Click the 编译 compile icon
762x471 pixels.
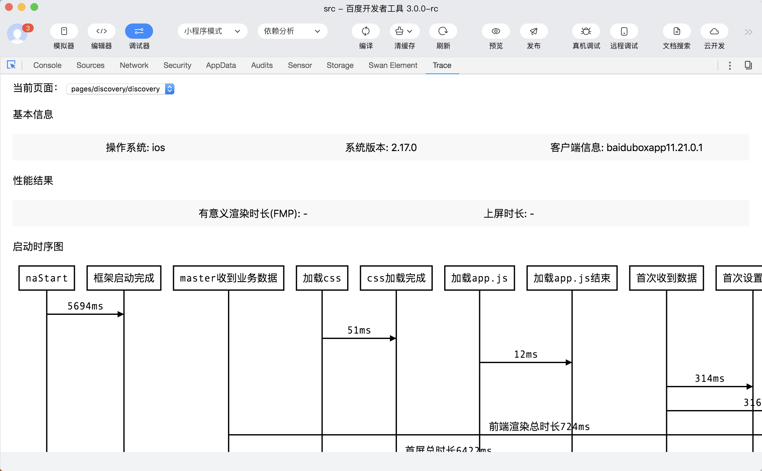[x=366, y=31]
